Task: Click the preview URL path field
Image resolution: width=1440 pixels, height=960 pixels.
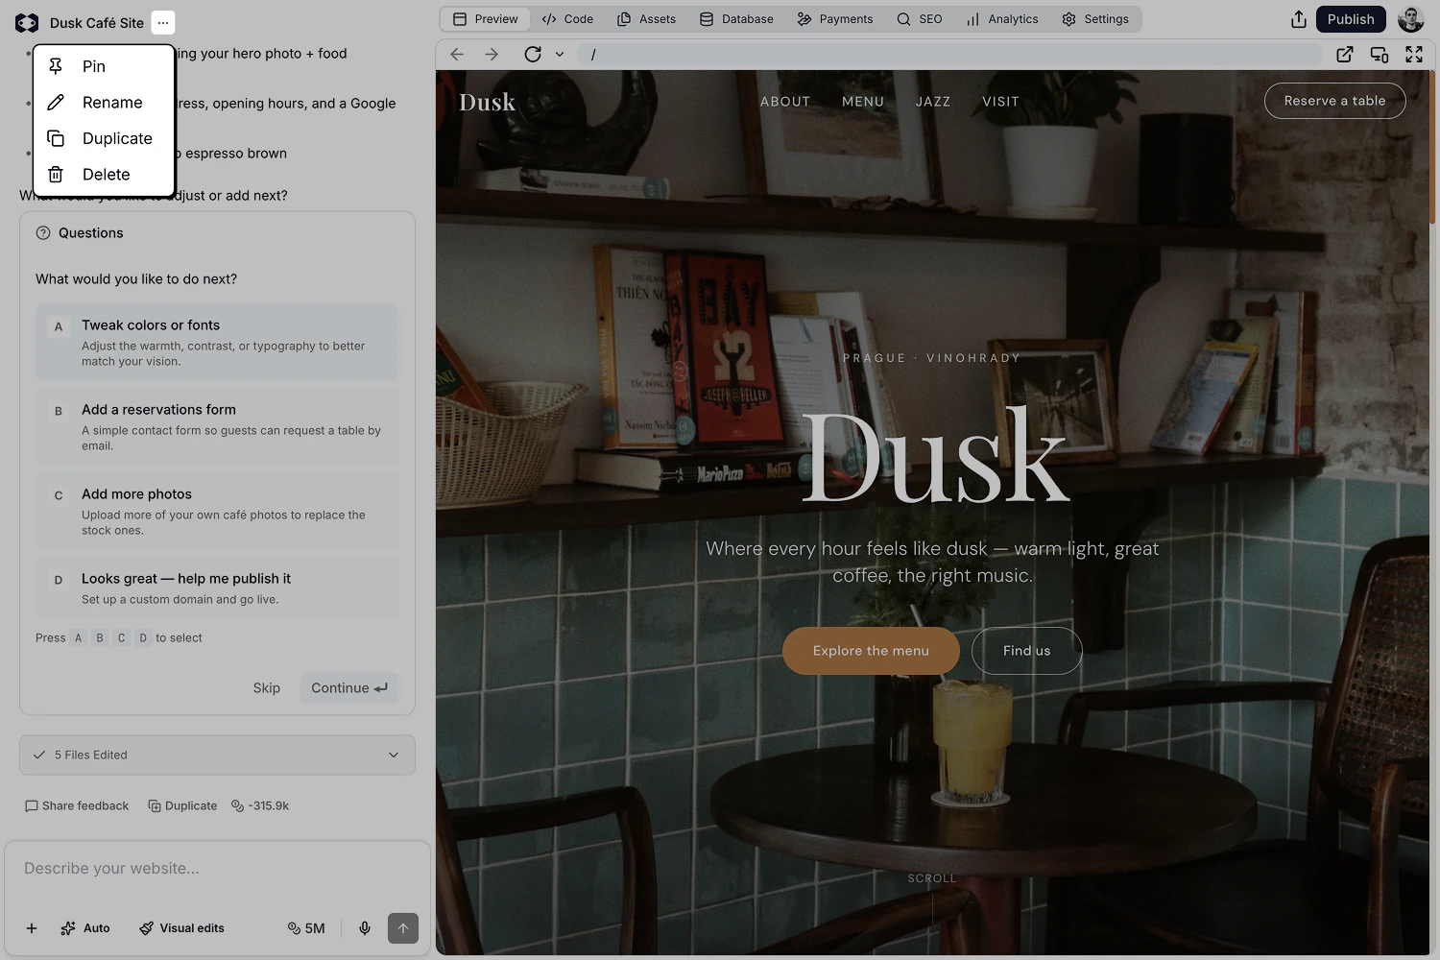Action: [x=950, y=55]
